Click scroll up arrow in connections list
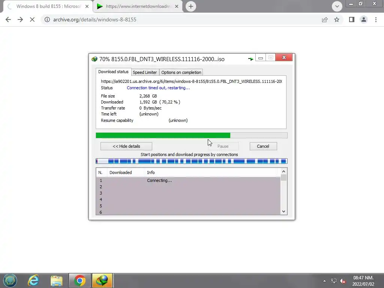384x288 pixels. pyautogui.click(x=283, y=171)
